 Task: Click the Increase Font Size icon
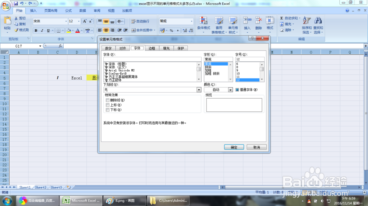[x=85, y=21]
